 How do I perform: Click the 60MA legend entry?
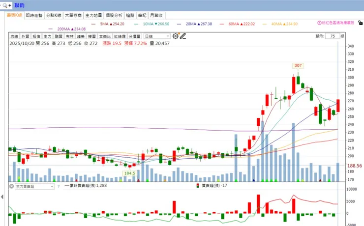pyautogui.click(x=237, y=24)
